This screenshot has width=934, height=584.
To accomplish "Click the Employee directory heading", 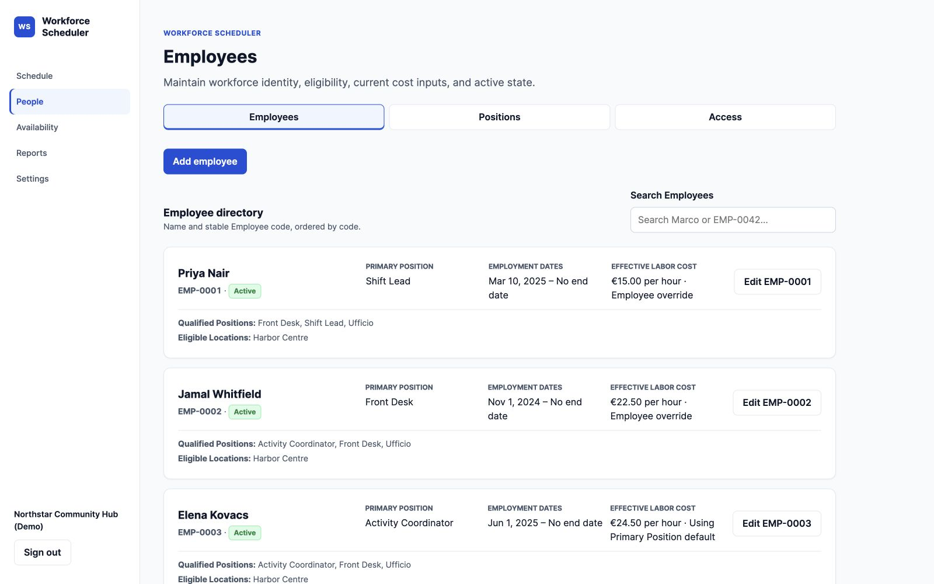I will point(213,213).
